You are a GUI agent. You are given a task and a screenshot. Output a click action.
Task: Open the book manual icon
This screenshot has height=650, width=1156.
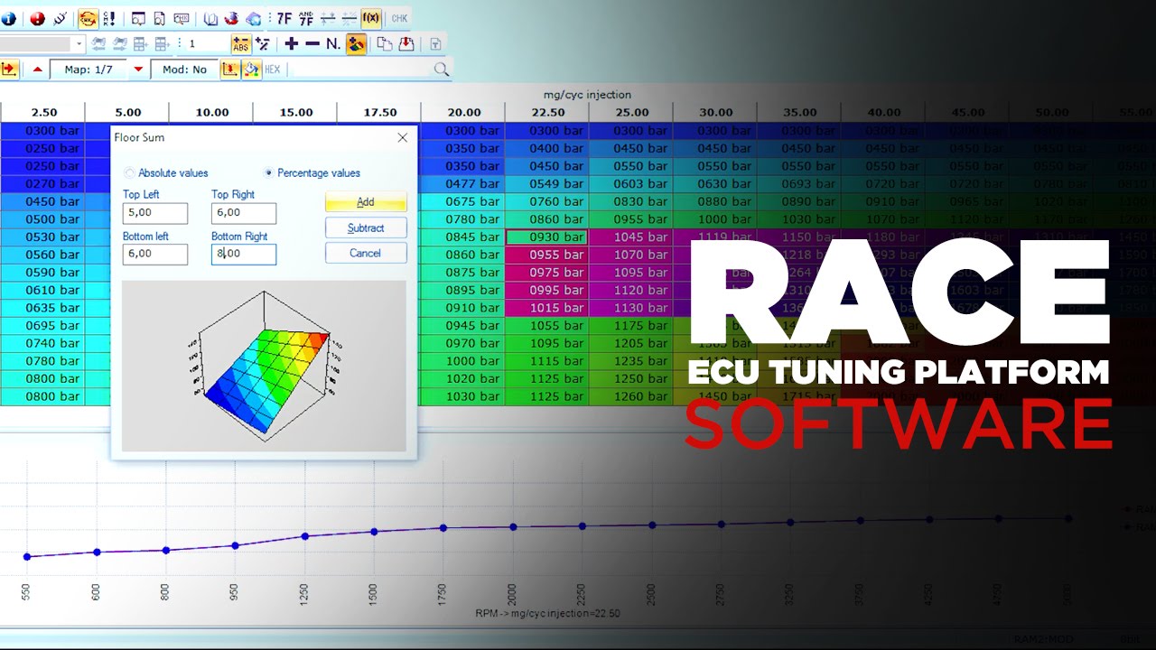coord(210,18)
